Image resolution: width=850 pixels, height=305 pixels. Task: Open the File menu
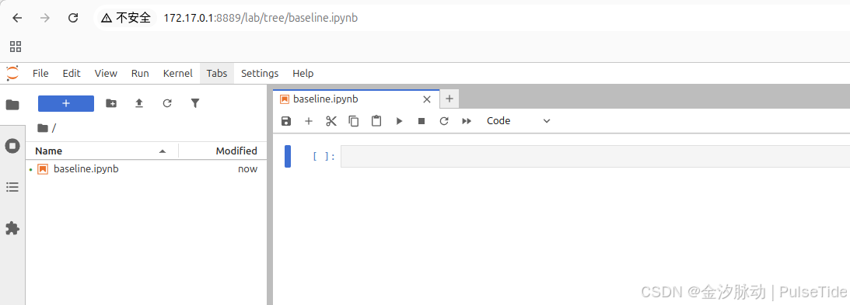pos(40,73)
